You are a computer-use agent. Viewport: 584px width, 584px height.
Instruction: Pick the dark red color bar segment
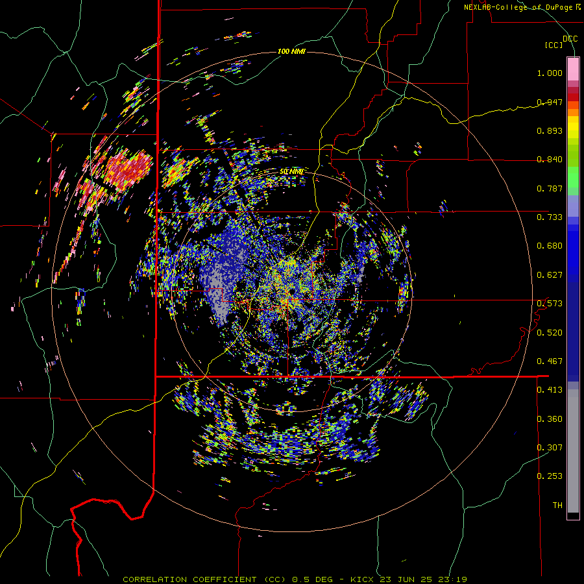[x=573, y=97]
